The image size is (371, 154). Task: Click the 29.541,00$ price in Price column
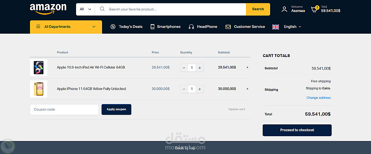click(161, 67)
